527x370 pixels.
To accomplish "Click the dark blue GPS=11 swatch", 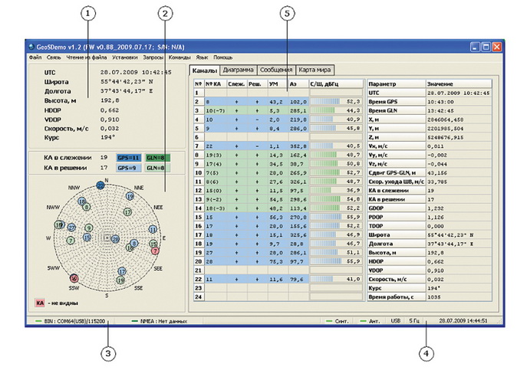I will coord(129,158).
